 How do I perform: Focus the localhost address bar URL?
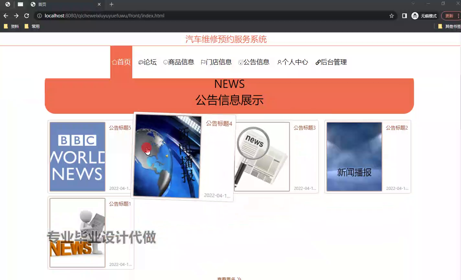click(104, 16)
